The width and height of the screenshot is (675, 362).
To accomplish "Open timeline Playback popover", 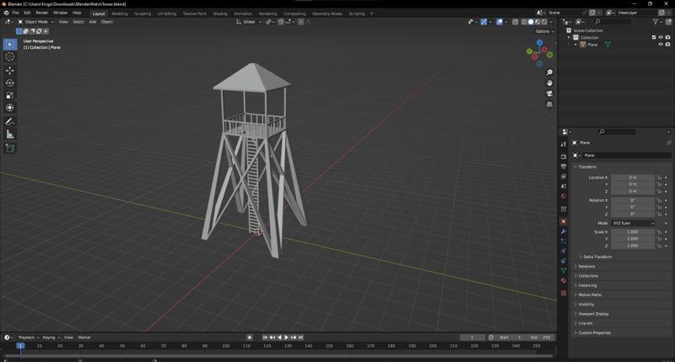I will tap(29, 338).
